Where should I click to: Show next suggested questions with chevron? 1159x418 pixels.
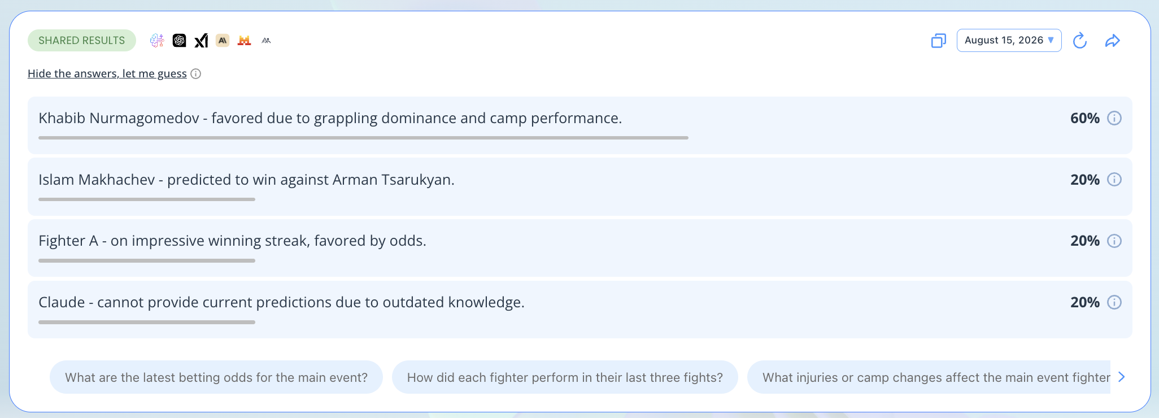[1122, 377]
